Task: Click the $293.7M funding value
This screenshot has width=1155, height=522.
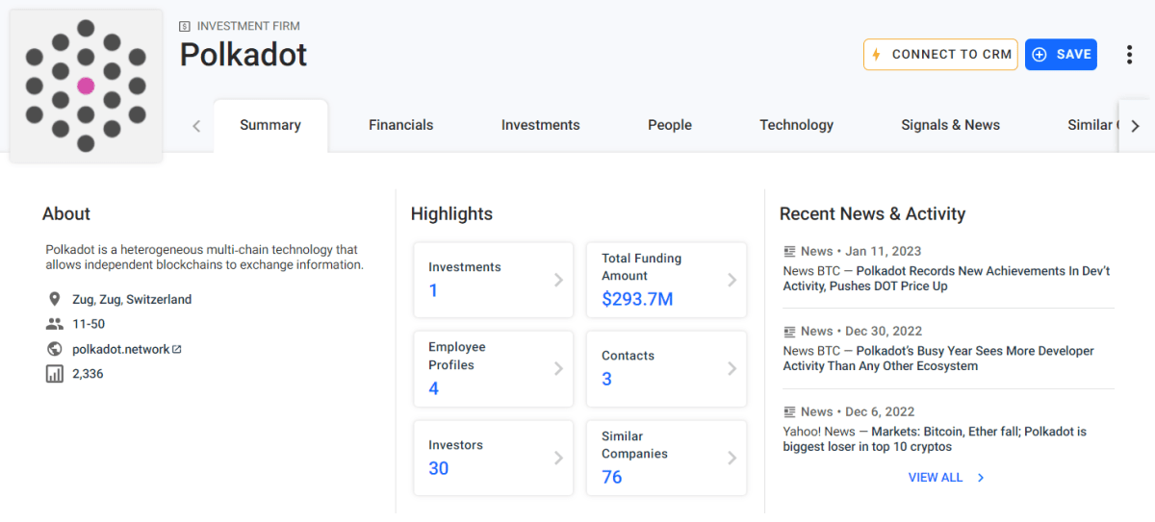Action: tap(637, 299)
